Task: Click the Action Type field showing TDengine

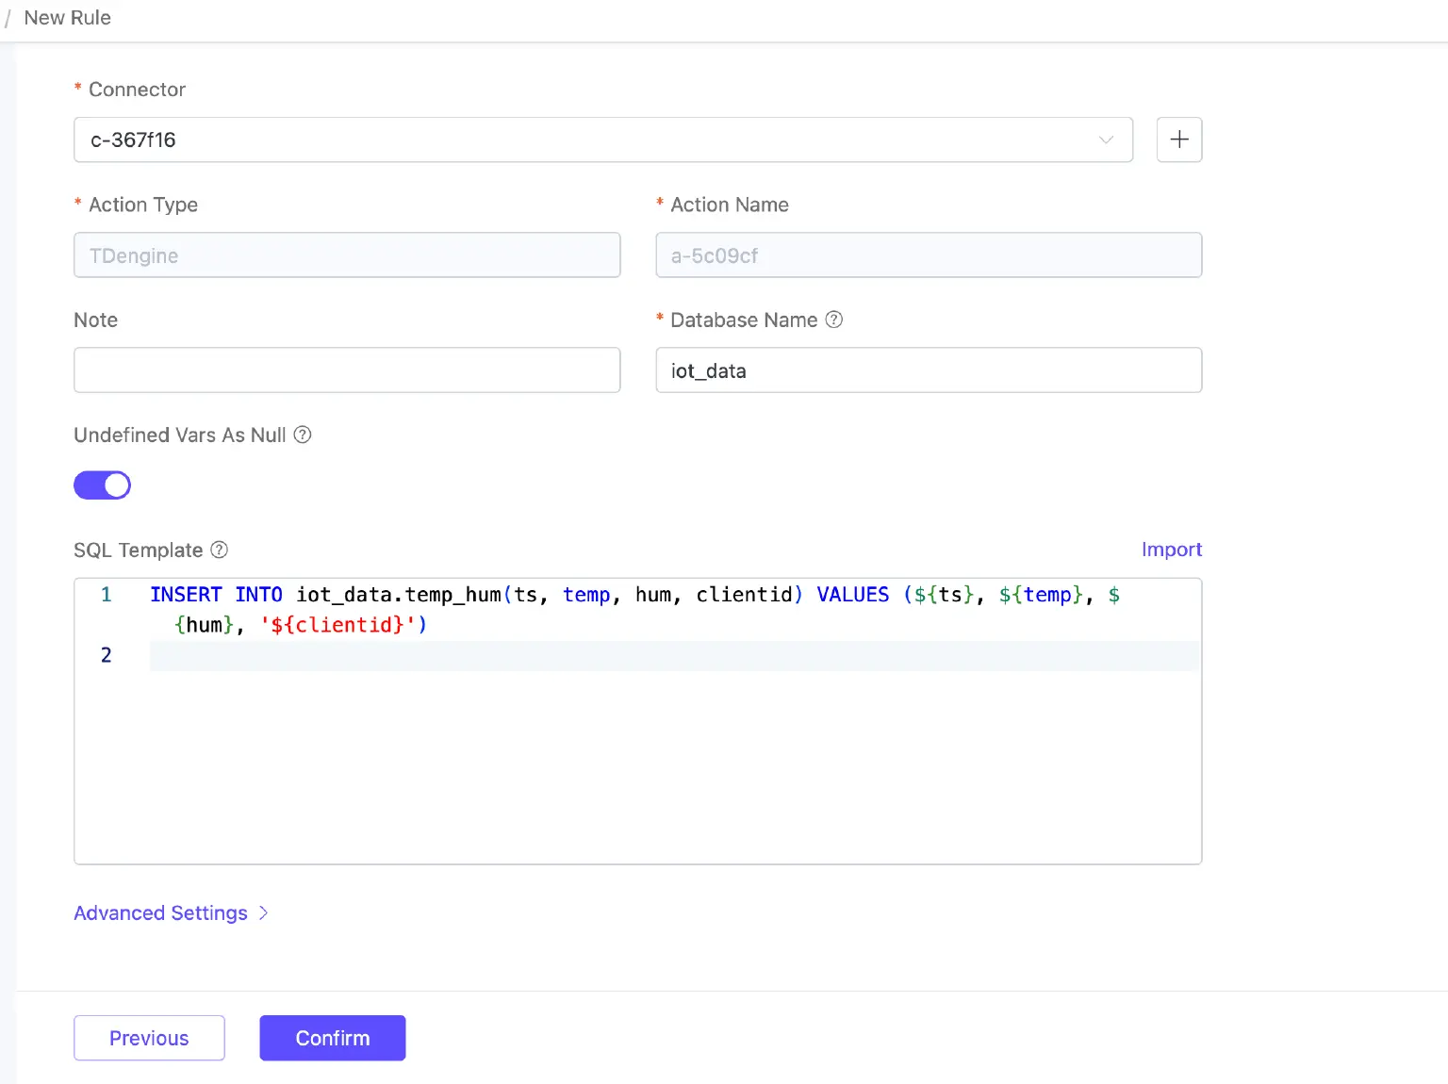Action: (347, 255)
